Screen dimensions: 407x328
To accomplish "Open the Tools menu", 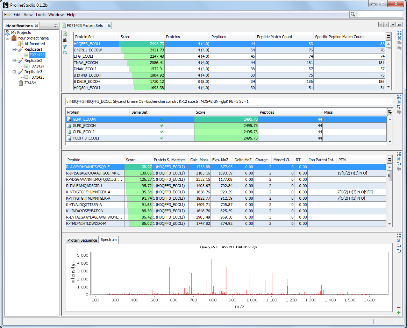I will (x=41, y=15).
